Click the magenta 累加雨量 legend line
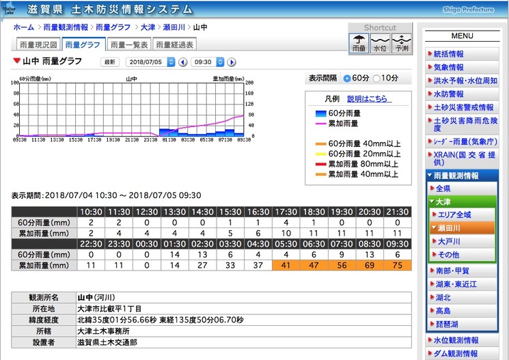Viewport: 509px width, 360px height. [x=320, y=124]
